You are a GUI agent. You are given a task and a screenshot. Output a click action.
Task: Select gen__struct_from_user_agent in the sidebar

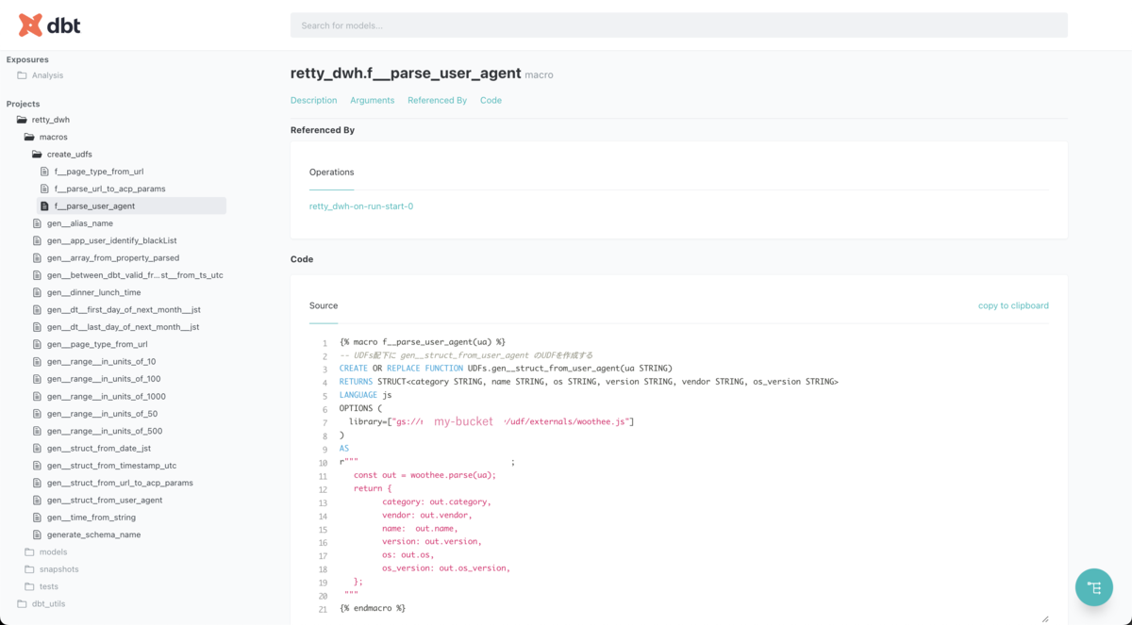(x=104, y=500)
